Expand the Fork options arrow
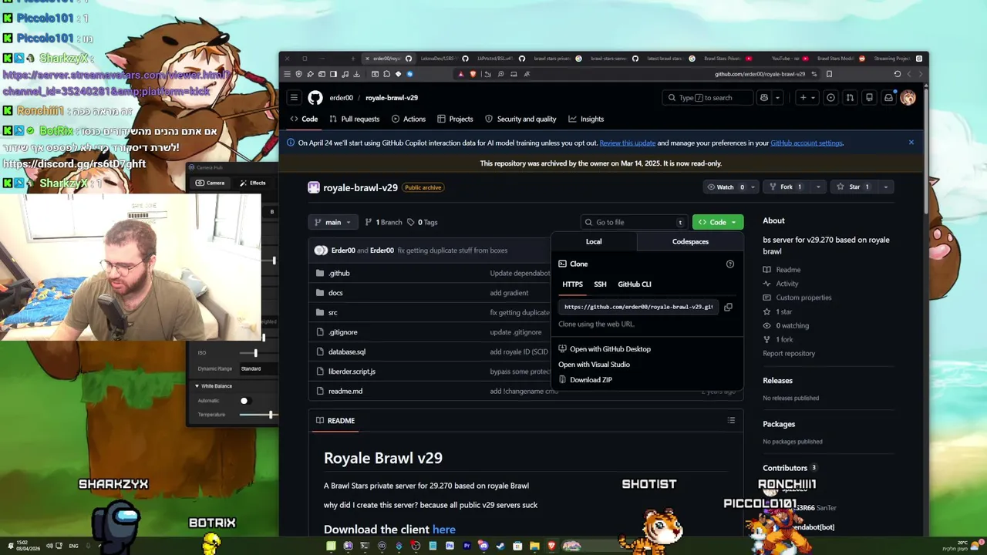This screenshot has width=987, height=555. [818, 187]
